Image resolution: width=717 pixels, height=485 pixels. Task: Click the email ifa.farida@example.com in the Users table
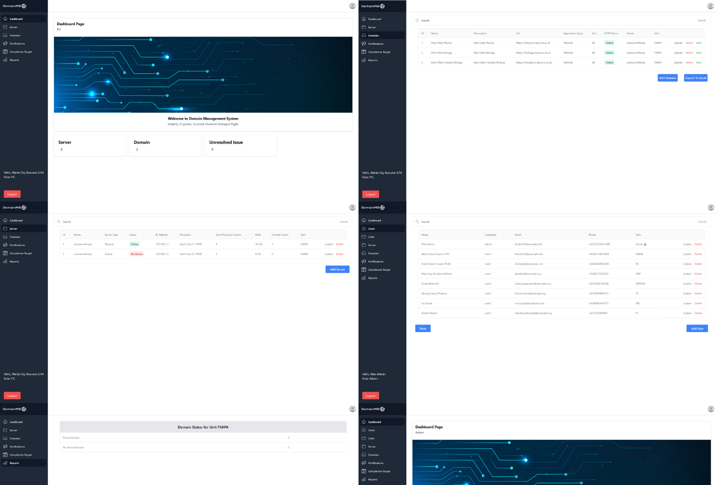pos(529,264)
